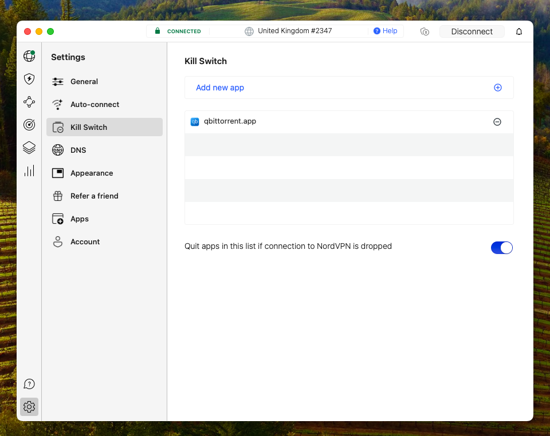550x436 pixels.
Task: Open the statistics bars icon
Action: click(x=29, y=171)
